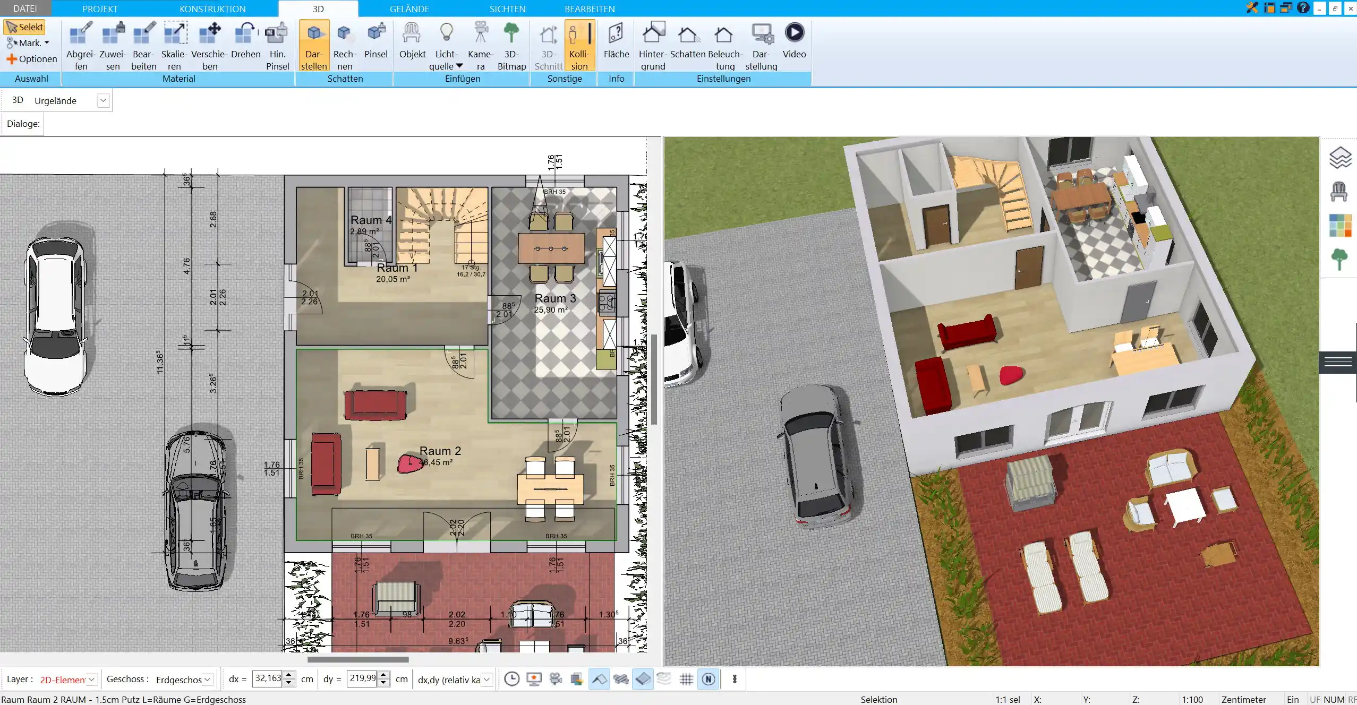Viewport: 1357px width, 705px height.
Task: Click the wrench and screwdriver tools icon
Action: point(1252,8)
